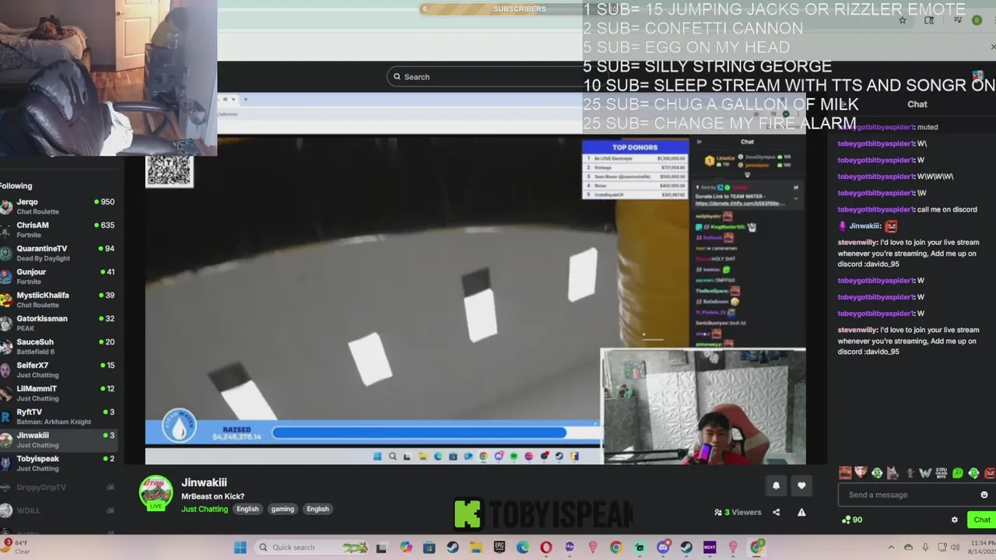The width and height of the screenshot is (996, 560).
Task: Open Jinwakiii's profile avatar under the video
Action: tap(156, 493)
